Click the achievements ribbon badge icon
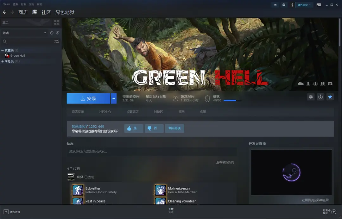This screenshot has width=342, height=219. (x=207, y=98)
